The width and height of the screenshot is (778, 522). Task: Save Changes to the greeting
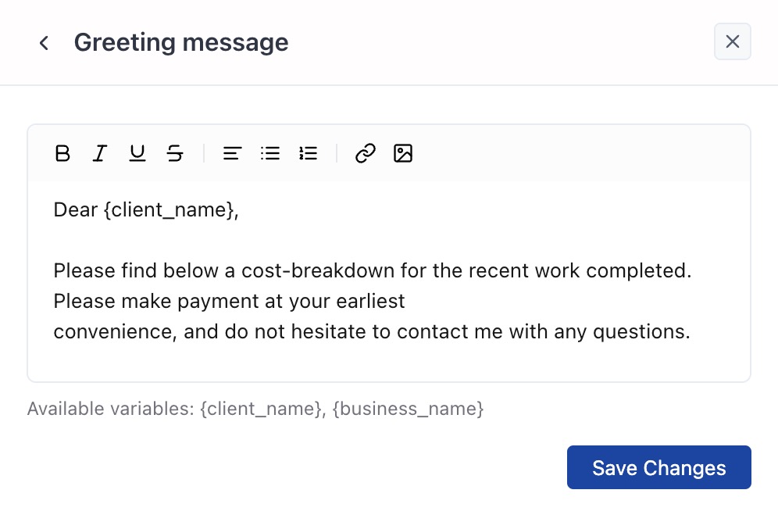[659, 467]
